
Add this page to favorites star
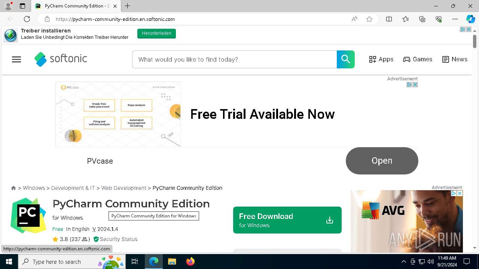369,19
